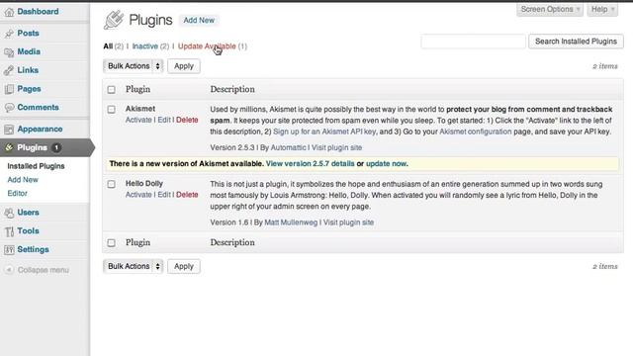Activate the Akismet plugin

tap(138, 121)
